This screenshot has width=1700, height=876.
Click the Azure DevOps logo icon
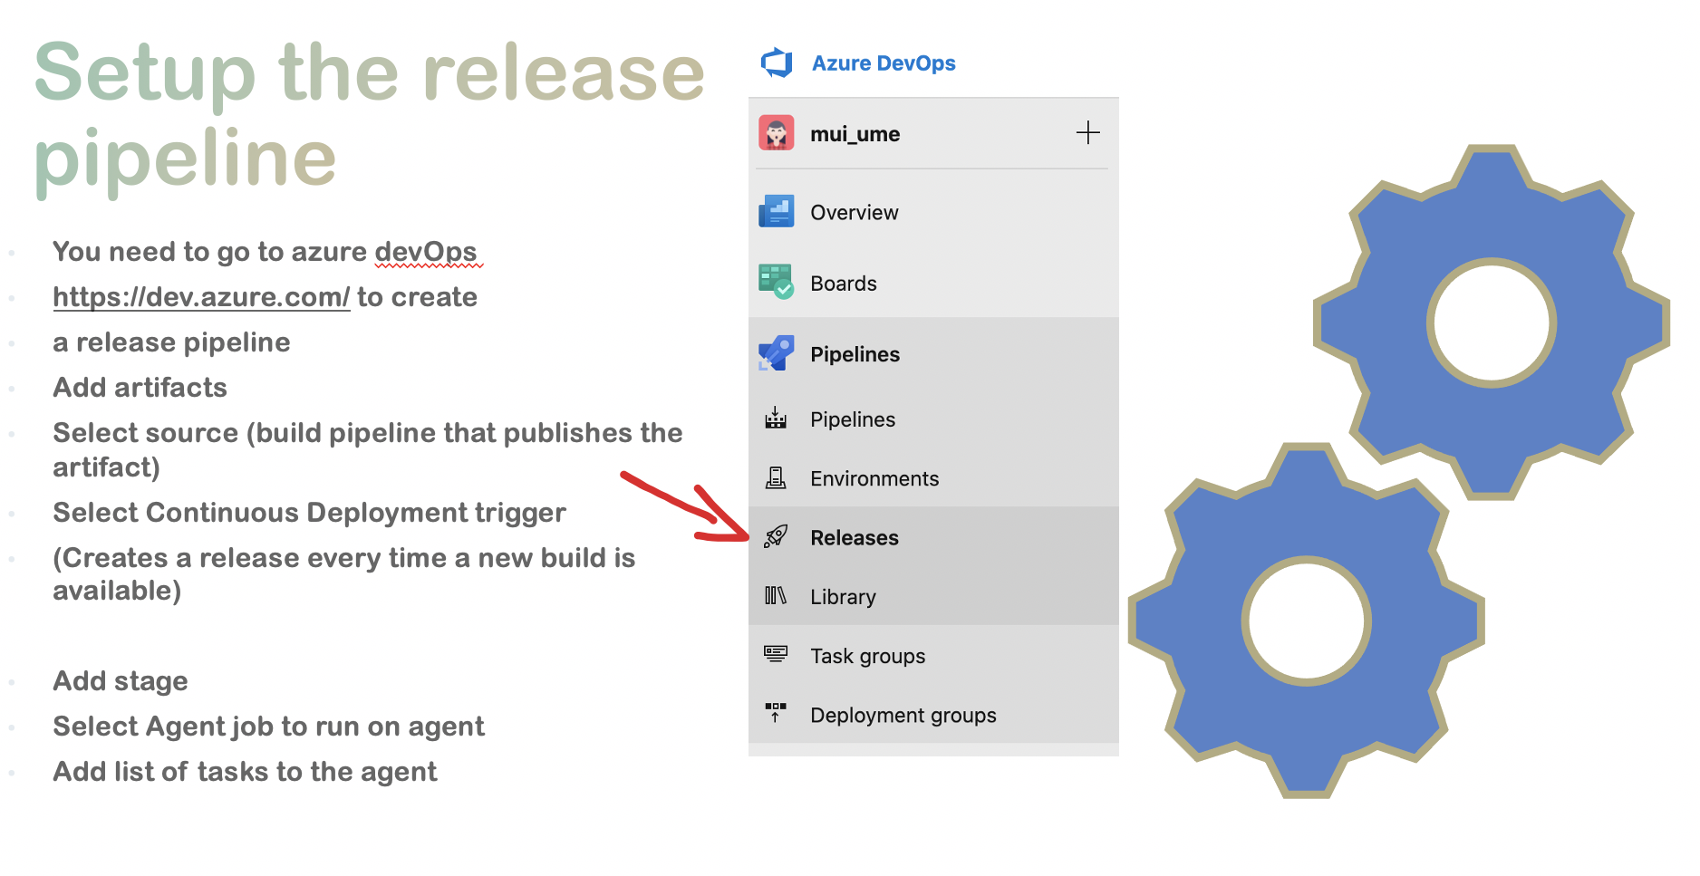tap(777, 63)
